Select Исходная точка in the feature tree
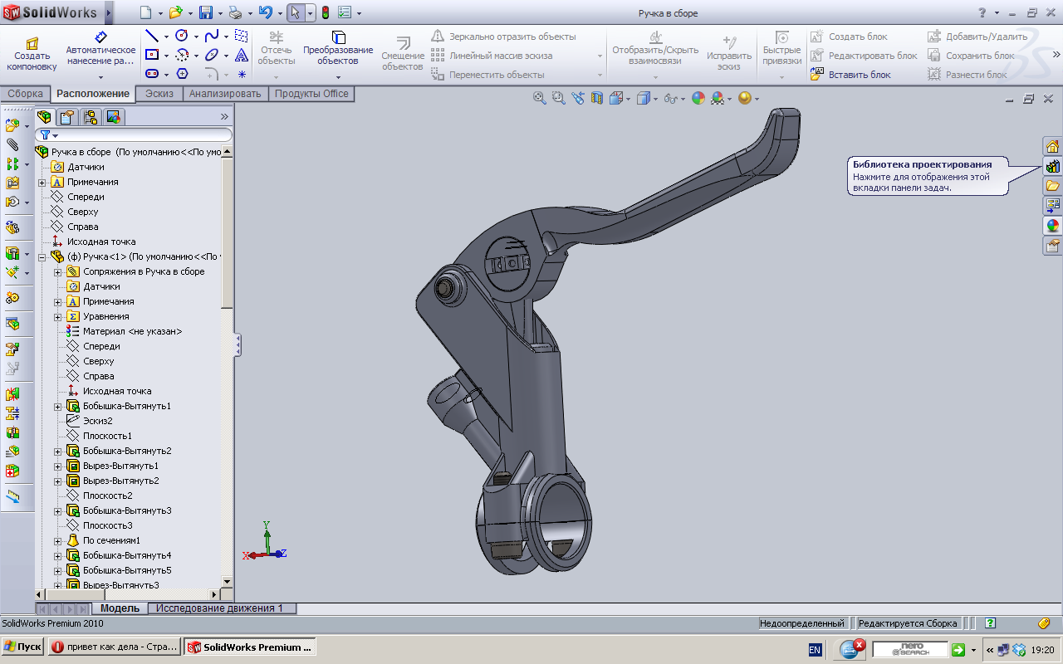The image size is (1063, 664). 100,242
